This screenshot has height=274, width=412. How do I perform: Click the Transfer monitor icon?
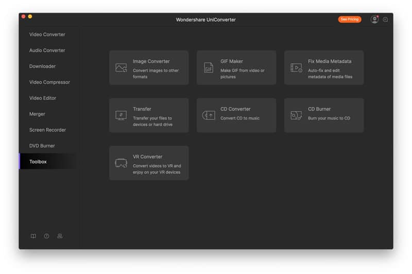coord(121,115)
